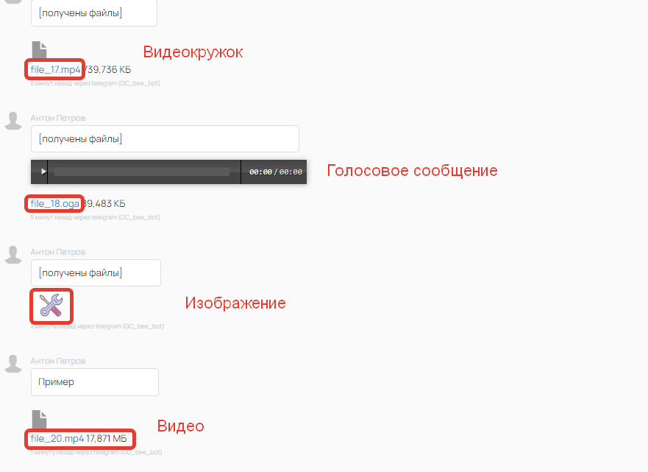The image size is (648, 472).
Task: Click the 00:00 / 00:00 audio time display
Action: (x=276, y=172)
